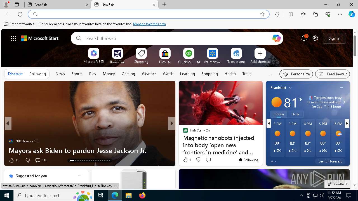The width and height of the screenshot is (358, 201).
Task: Open the weather card options menu
Action: tap(341, 88)
